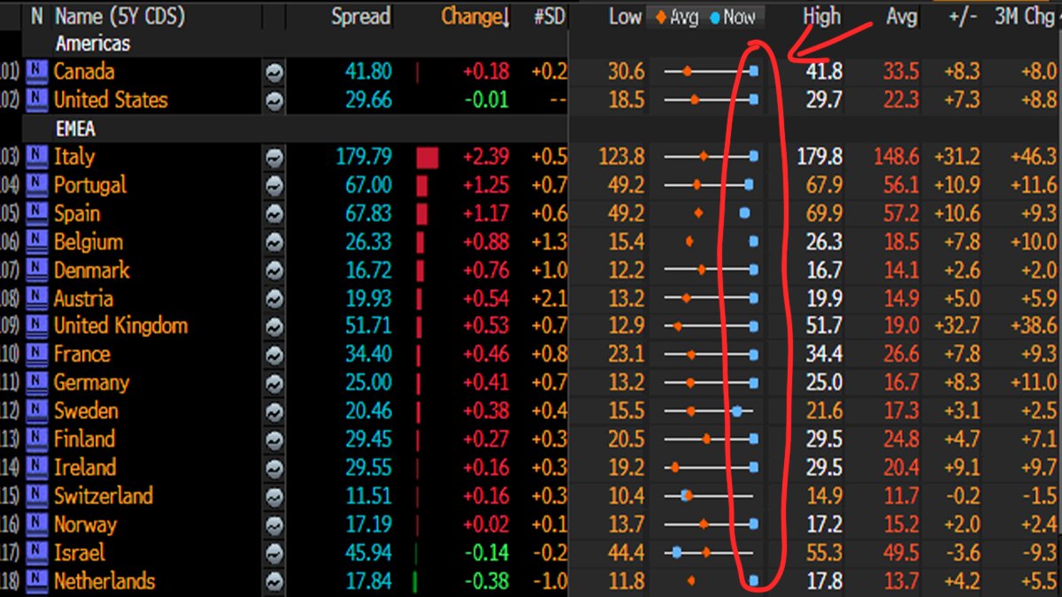Select the United Kingdom country name

point(120,325)
